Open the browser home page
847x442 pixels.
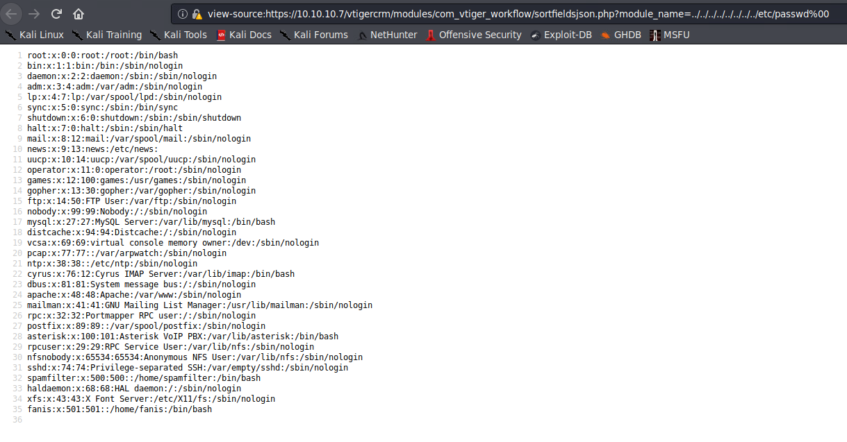pos(79,13)
